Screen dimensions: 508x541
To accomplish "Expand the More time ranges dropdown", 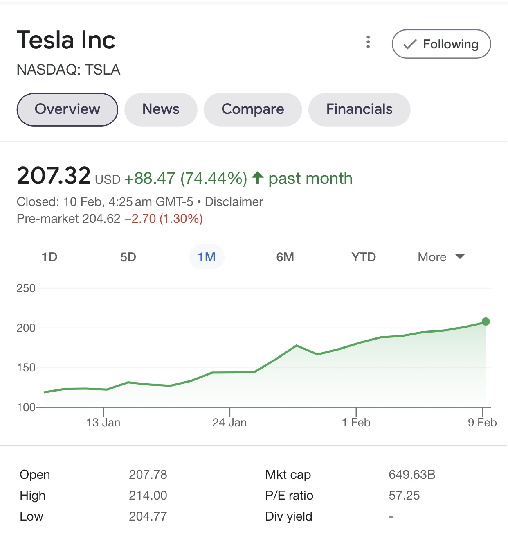I will 441,257.
